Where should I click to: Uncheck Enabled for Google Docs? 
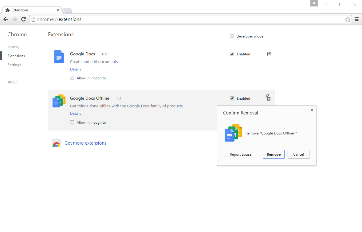click(x=232, y=54)
